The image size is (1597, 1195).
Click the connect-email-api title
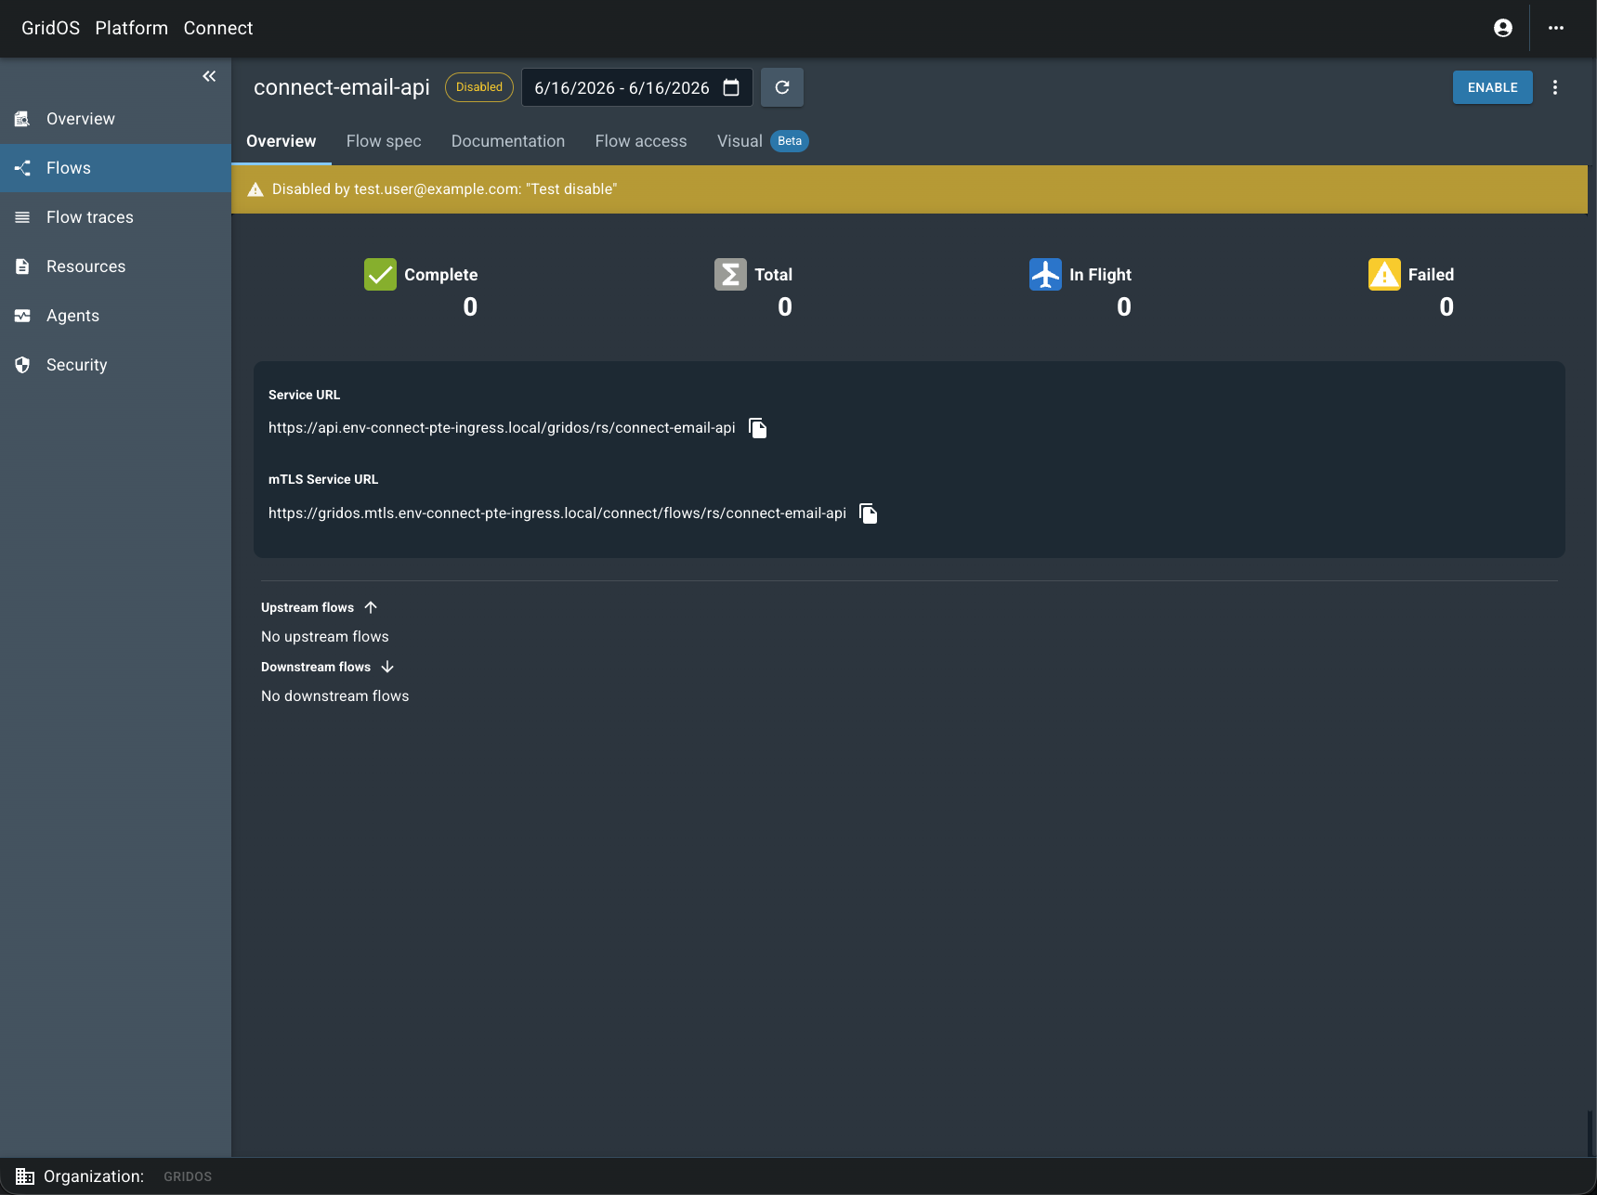tap(342, 87)
